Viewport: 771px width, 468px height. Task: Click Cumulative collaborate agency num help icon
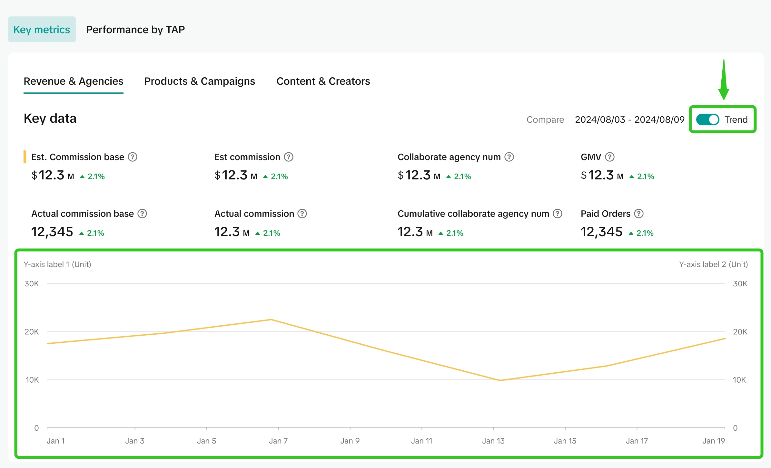[x=558, y=214]
